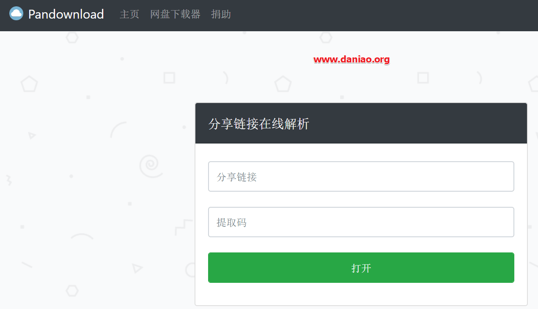Click the stair-step line left of 提取码 field
The width and height of the screenshot is (538, 309).
click(184, 227)
